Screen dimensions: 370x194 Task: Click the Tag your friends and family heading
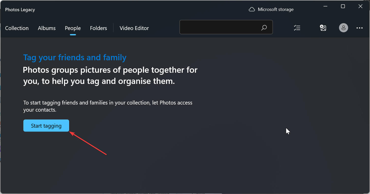[x=75, y=57]
